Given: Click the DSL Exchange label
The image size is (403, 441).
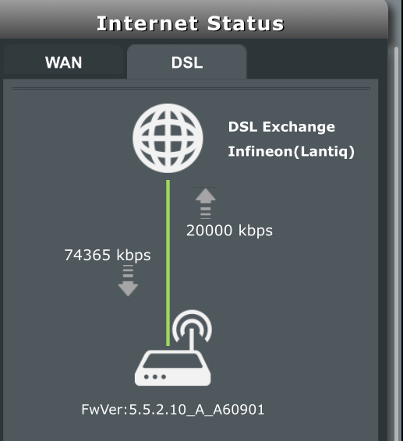Looking at the screenshot, I should 281,127.
